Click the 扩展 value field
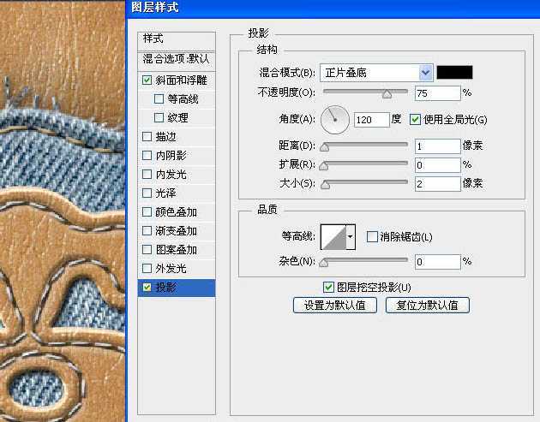Viewport: 540px width, 422px height. click(437, 165)
